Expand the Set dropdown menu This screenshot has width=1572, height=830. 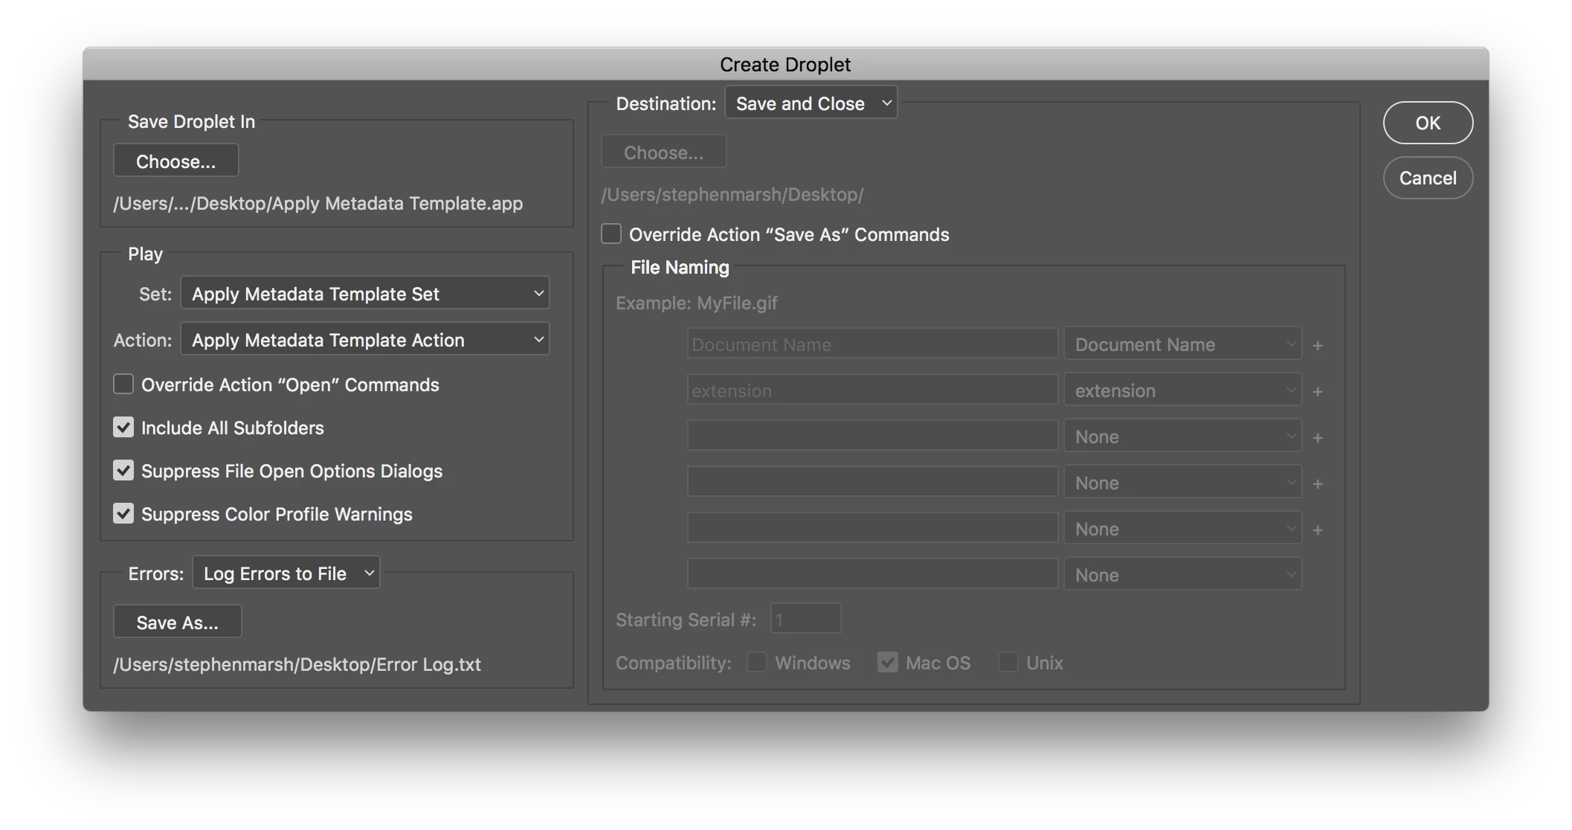tap(365, 294)
